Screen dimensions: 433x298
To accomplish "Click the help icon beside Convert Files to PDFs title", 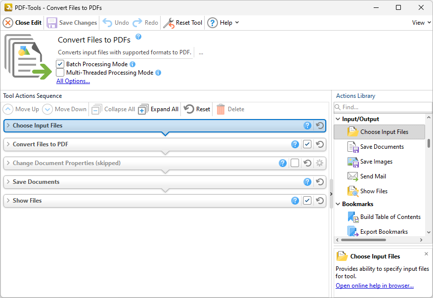I will point(138,37).
